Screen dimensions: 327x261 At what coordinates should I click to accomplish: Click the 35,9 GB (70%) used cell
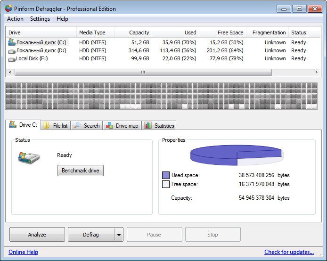point(180,42)
